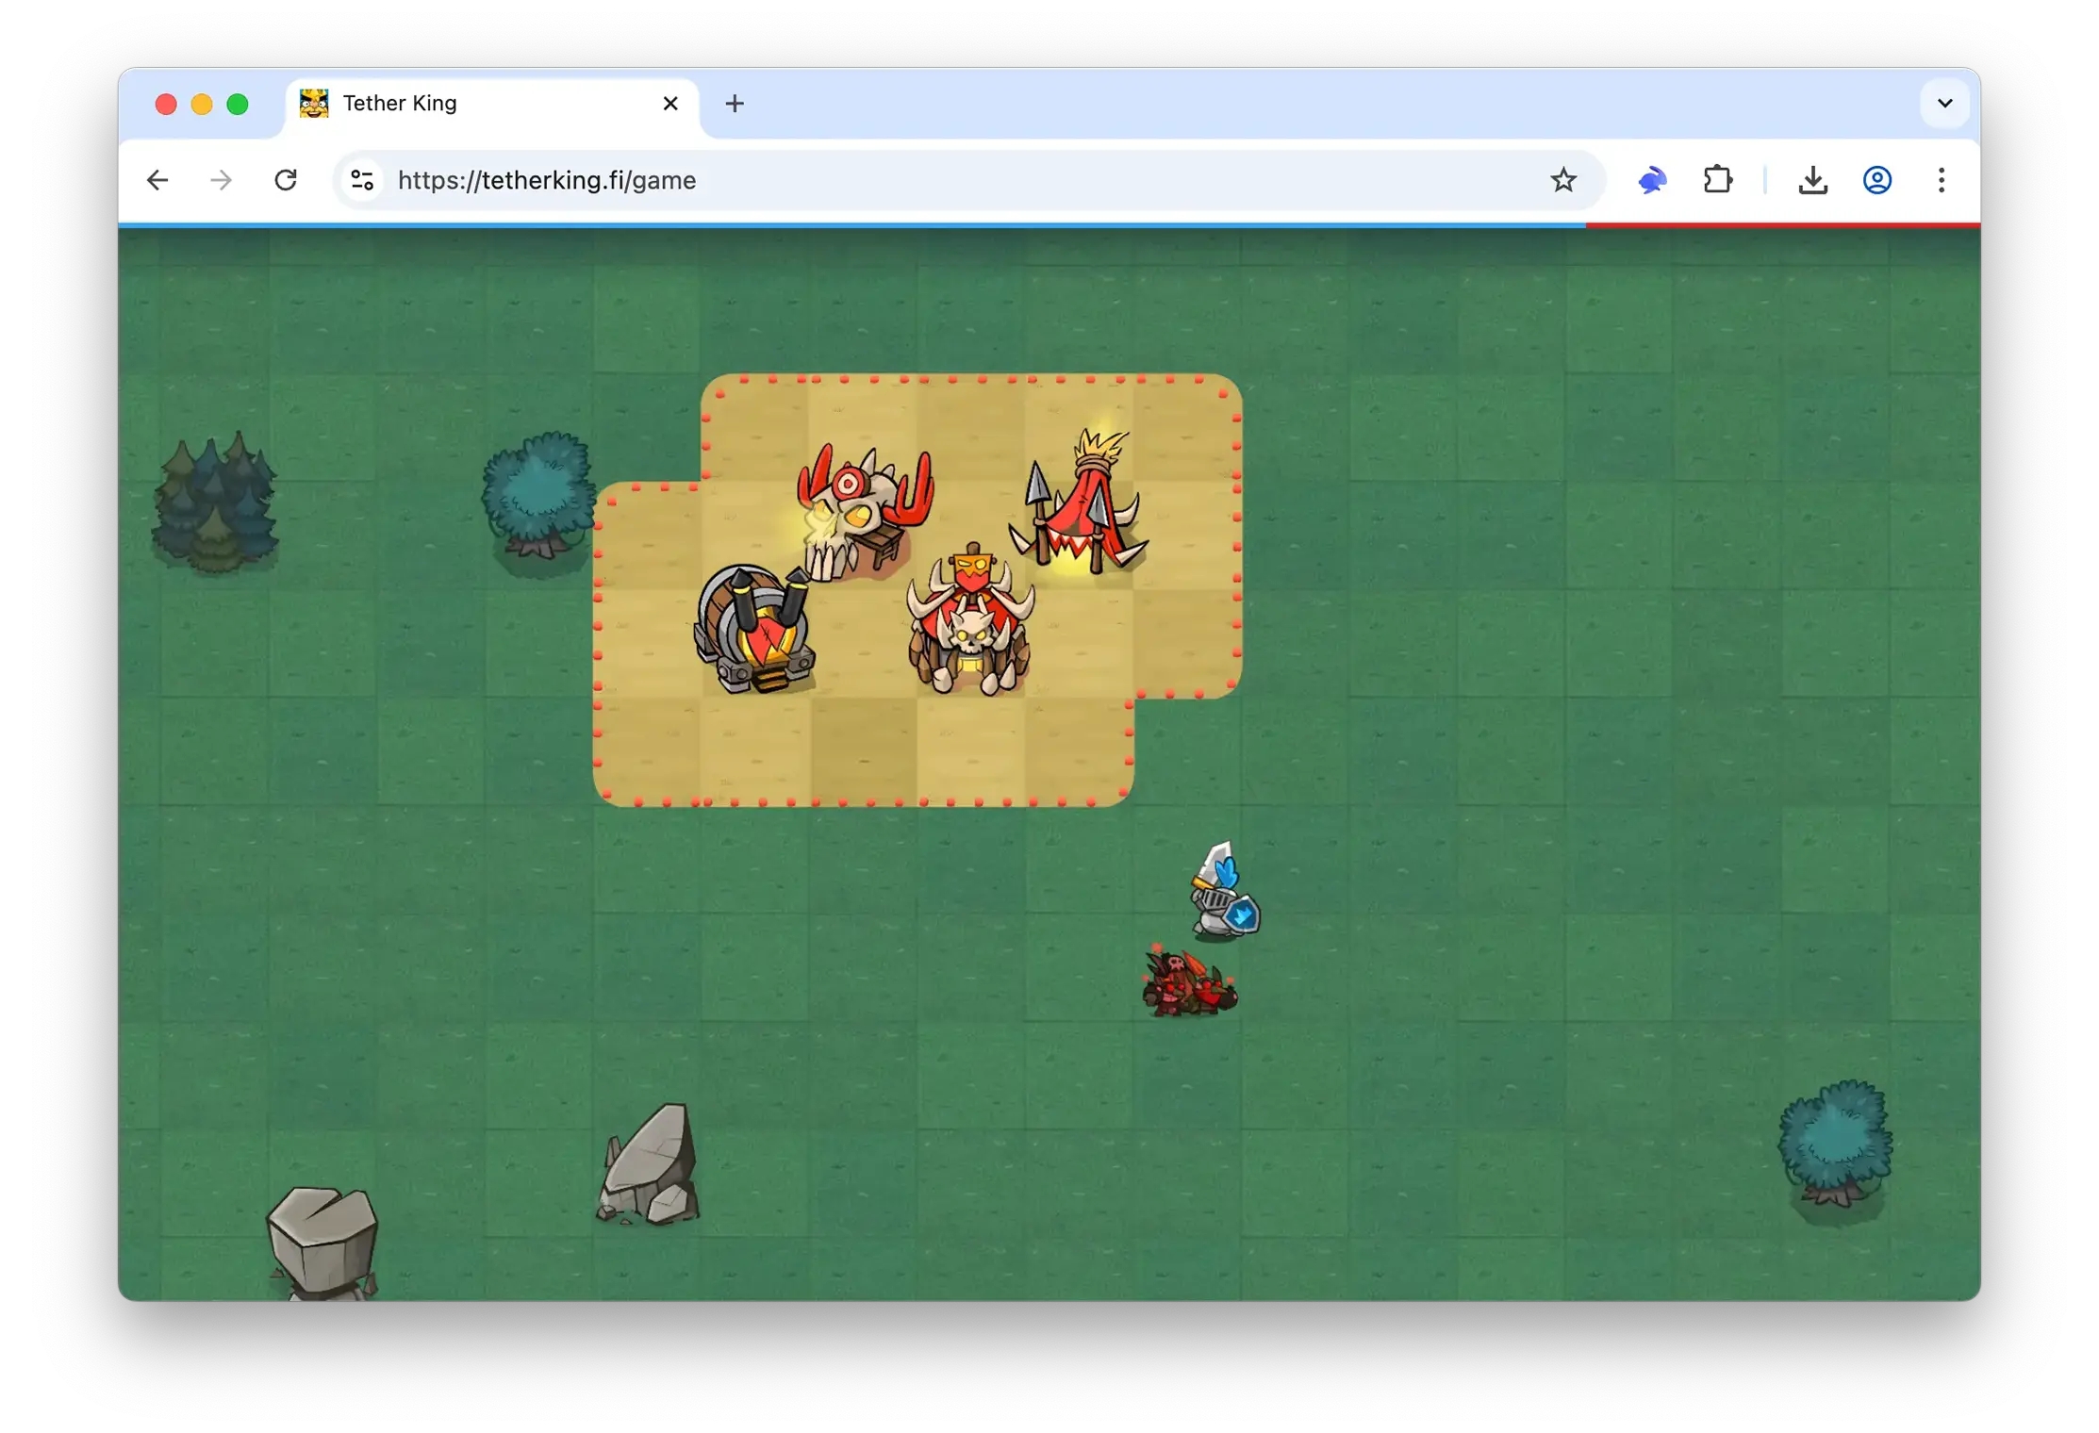Open the Extensions puzzle piece menu
The height and width of the screenshot is (1433, 2099).
click(x=1717, y=180)
